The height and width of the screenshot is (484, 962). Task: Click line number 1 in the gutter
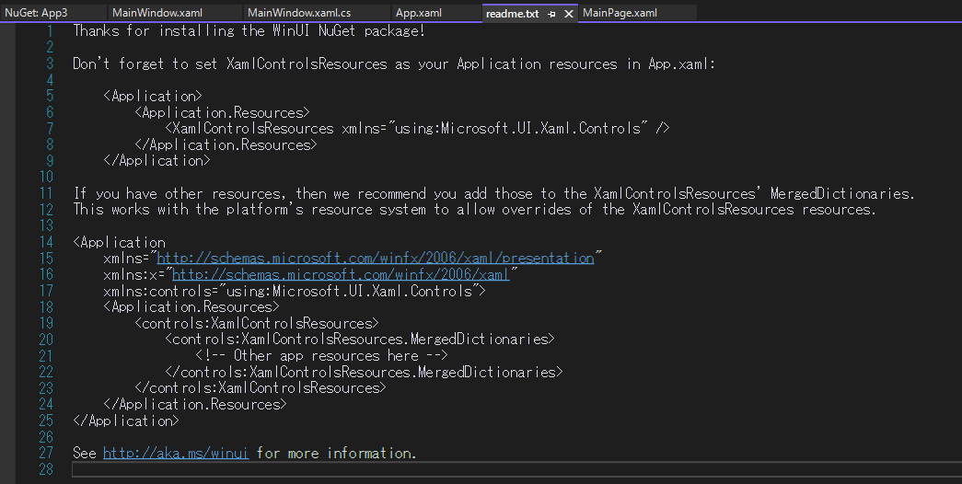tap(50, 30)
